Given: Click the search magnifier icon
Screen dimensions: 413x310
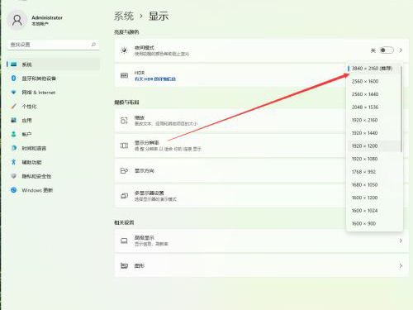Looking at the screenshot, I should pos(93,45).
